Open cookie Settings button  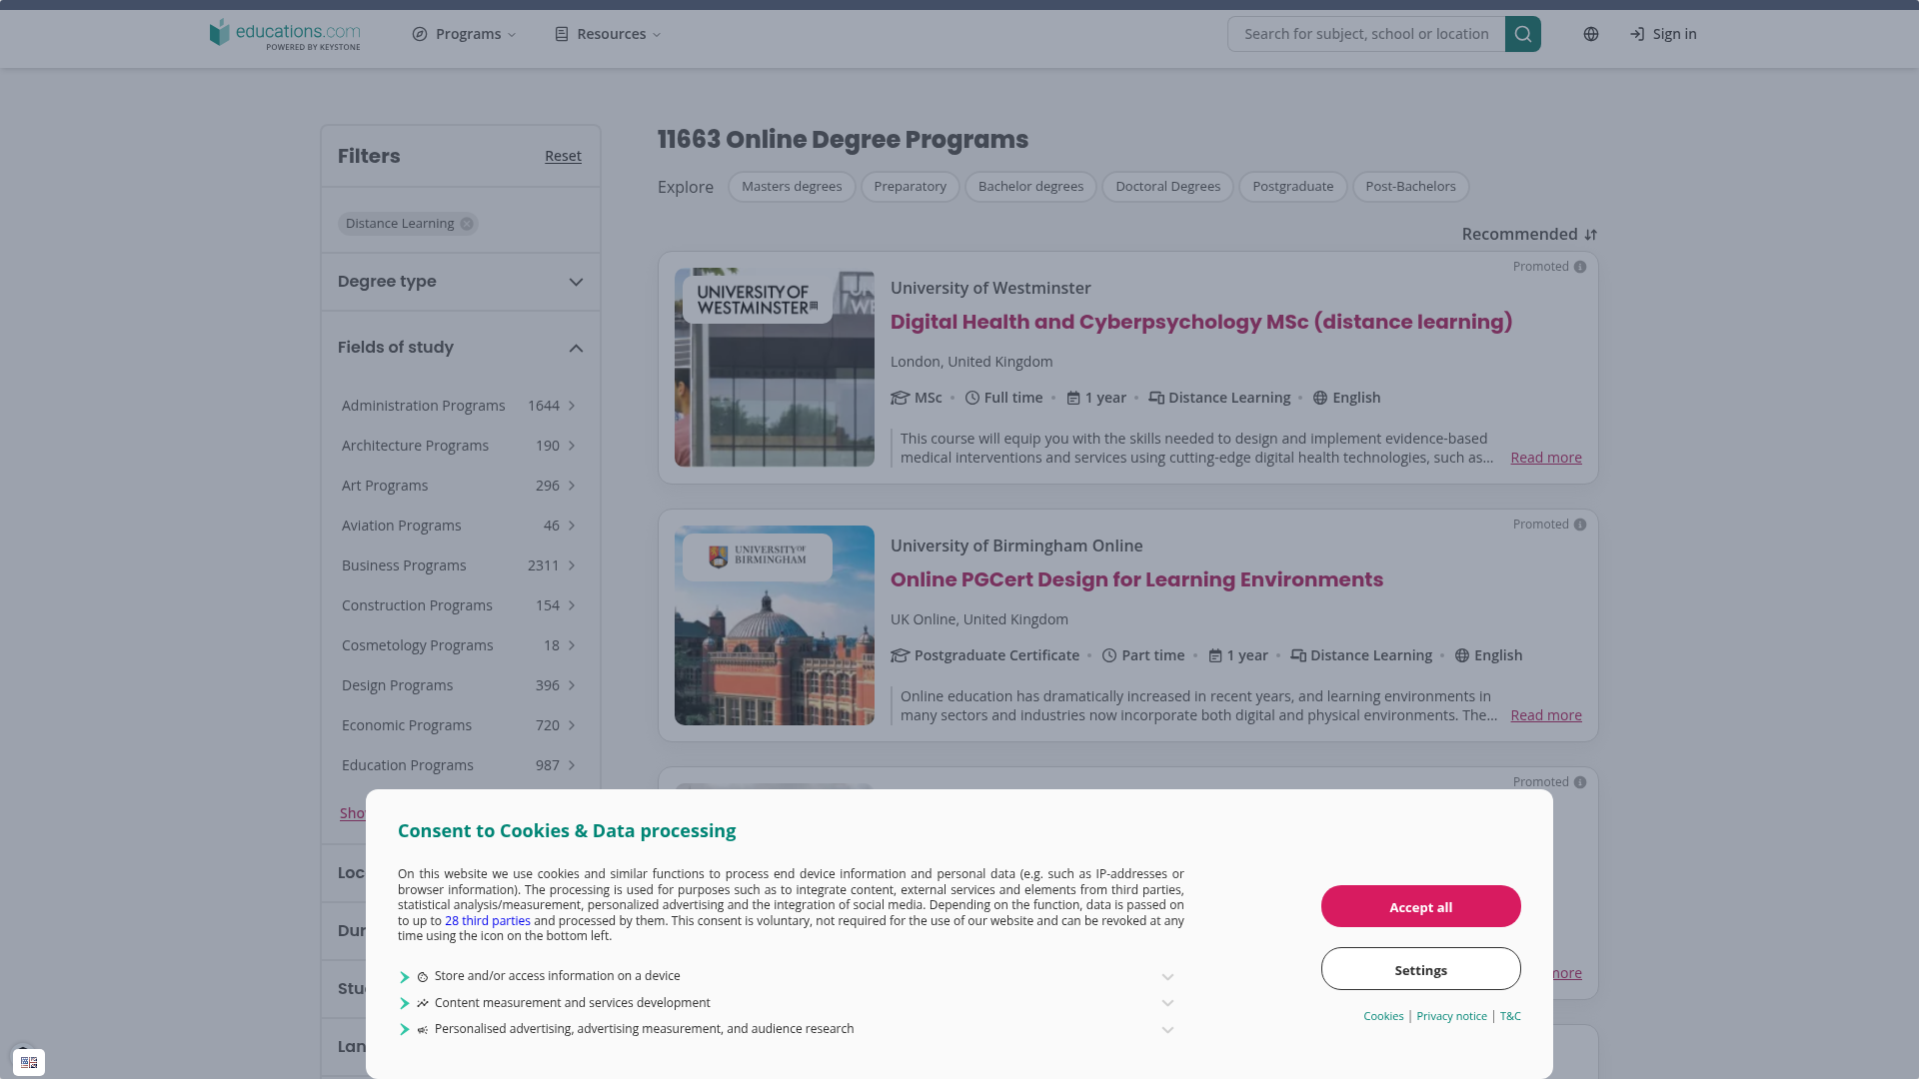(1420, 969)
